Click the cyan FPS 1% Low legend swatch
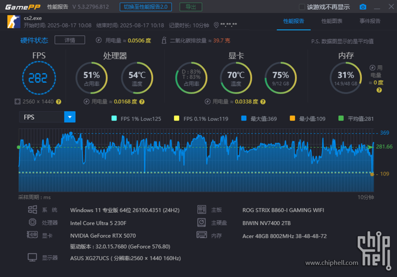Image resolution: width=397 pixels, height=277 pixels. (x=114, y=118)
